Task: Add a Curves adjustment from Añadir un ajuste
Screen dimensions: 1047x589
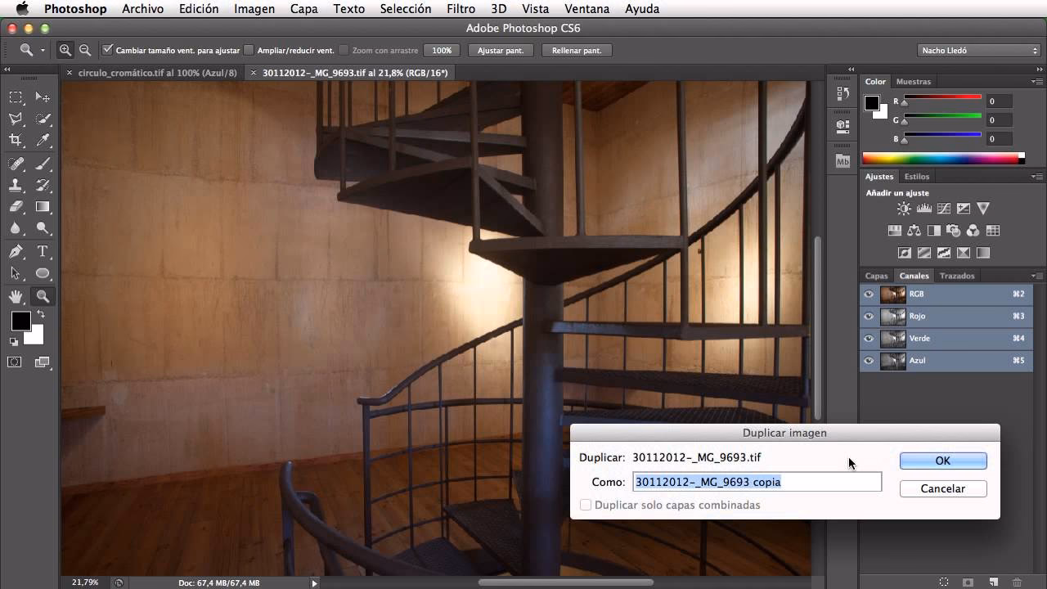Action: (x=943, y=208)
